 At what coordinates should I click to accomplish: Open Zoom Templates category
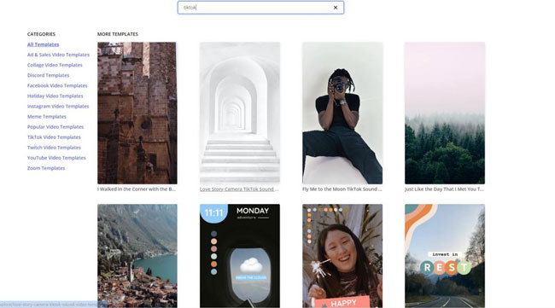click(x=46, y=168)
